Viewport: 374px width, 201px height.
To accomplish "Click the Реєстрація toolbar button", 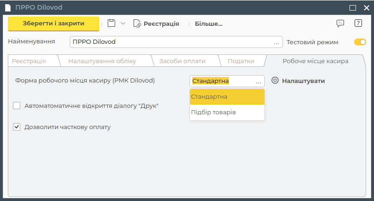I will tap(156, 24).
